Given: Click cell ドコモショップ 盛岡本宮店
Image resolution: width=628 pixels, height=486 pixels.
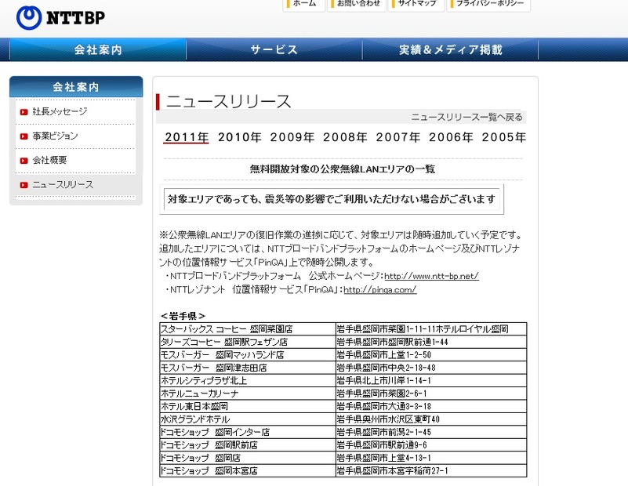Looking at the screenshot, I should (x=248, y=470).
